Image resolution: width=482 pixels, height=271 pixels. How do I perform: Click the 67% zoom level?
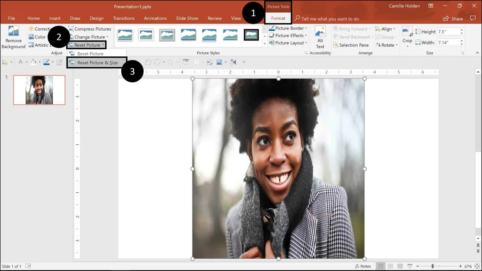click(468, 266)
